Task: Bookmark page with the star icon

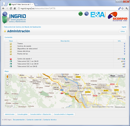Action: tap(123, 8)
